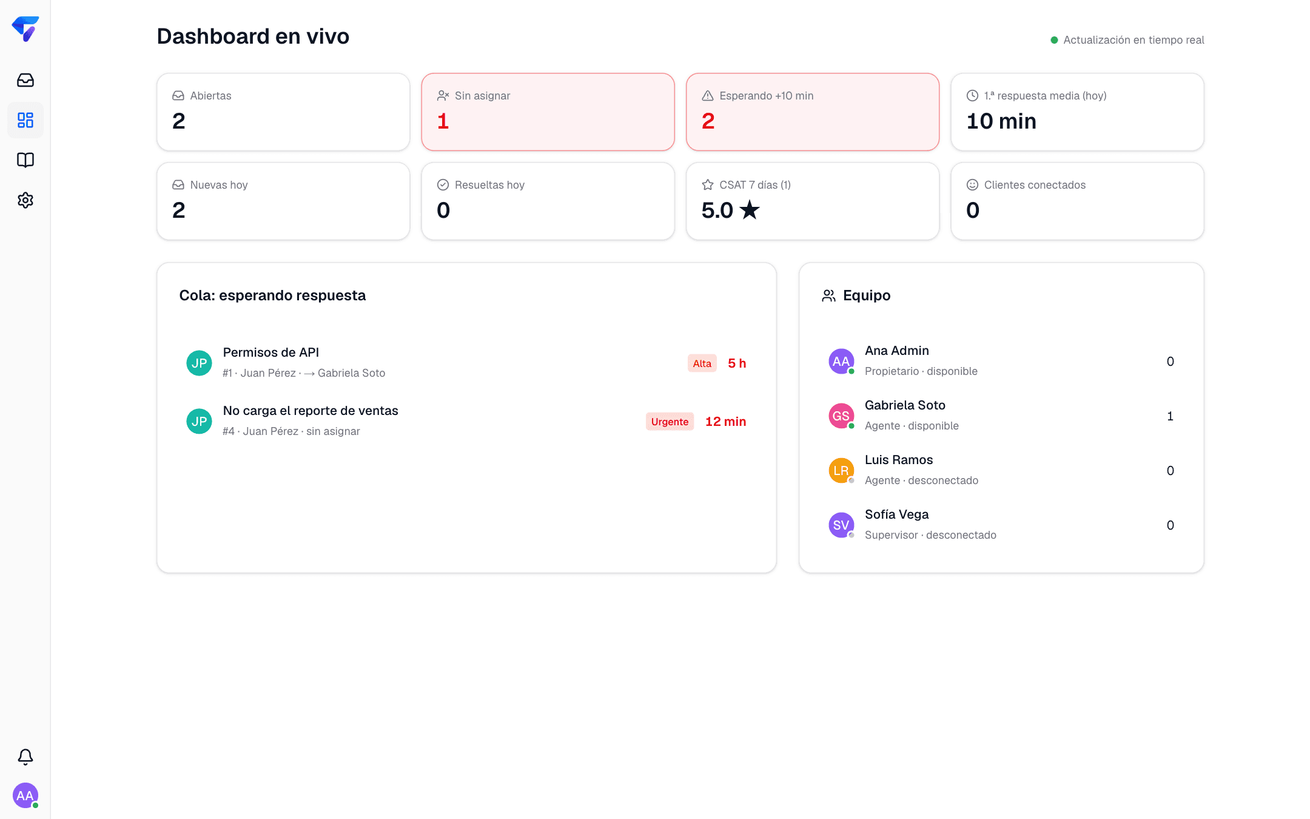Click the JP avatar on reporte de ventas row
The height and width of the screenshot is (819, 1310).
pyautogui.click(x=199, y=421)
